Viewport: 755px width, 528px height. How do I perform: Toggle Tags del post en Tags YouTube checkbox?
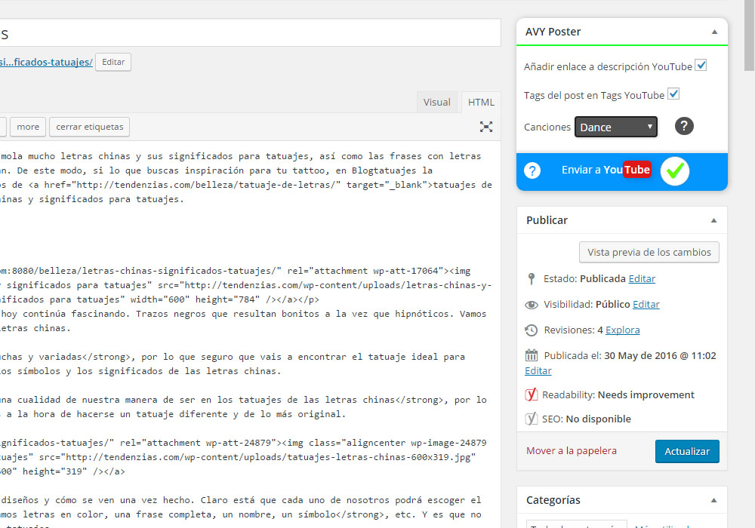point(673,94)
